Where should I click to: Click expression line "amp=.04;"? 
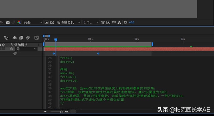pyautogui.click(x=67, y=73)
